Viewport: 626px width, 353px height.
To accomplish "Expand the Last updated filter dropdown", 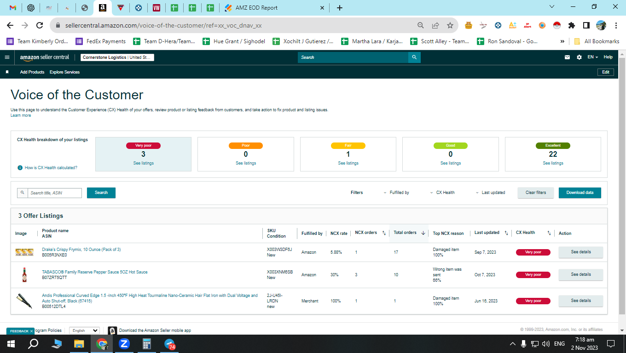I will (490, 193).
